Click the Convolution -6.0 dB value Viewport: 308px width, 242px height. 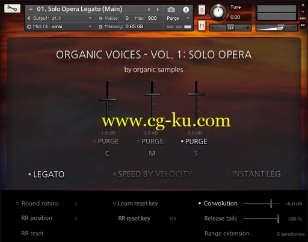(294, 204)
